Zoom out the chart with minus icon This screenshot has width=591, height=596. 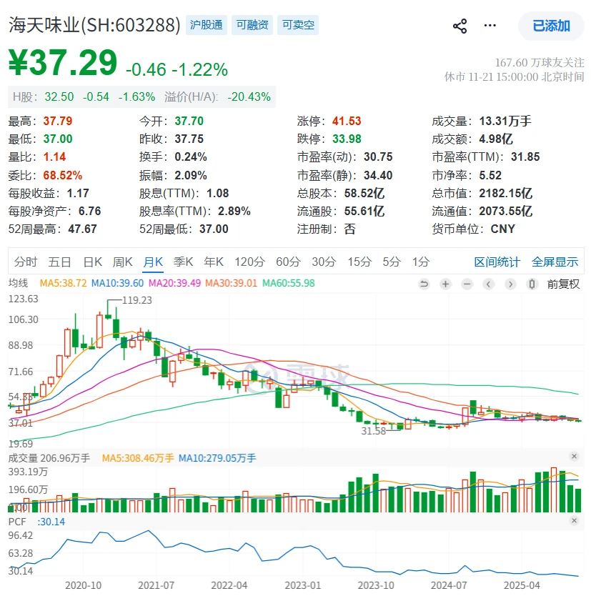pyautogui.click(x=467, y=284)
